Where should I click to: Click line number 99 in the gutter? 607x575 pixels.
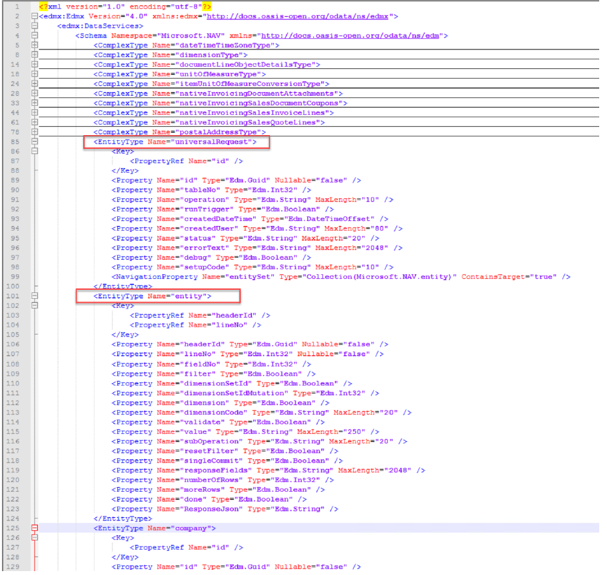point(14,277)
